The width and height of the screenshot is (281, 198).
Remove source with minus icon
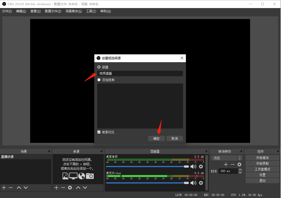coord(63,188)
